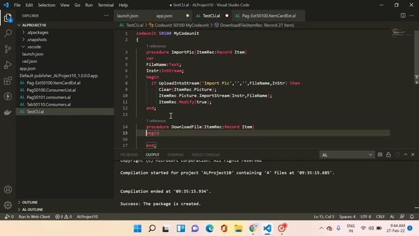The image size is (419, 236).
Task: Click Run In Web Client in status bar
Action: point(34,216)
